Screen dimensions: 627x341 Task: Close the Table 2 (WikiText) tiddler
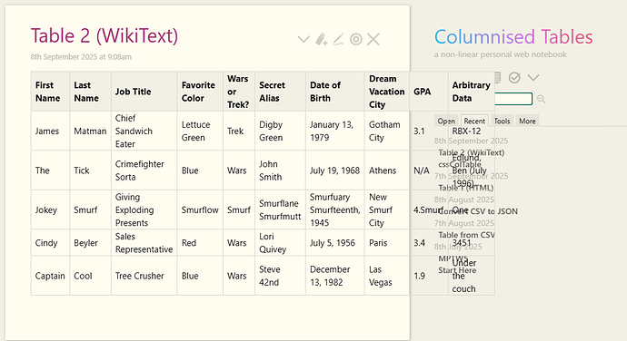tap(373, 39)
